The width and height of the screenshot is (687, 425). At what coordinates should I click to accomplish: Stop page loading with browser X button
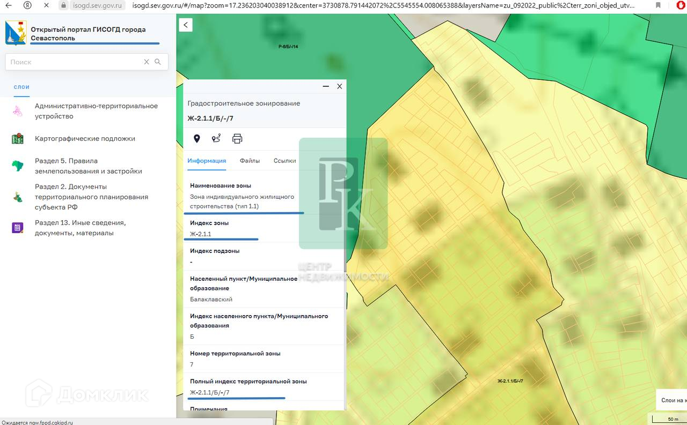pos(46,5)
